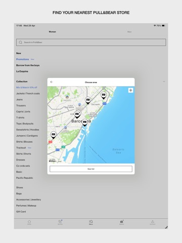This screenshot has height=243, width=182.
Task: Select the T-shirts category
Action: tap(20, 117)
